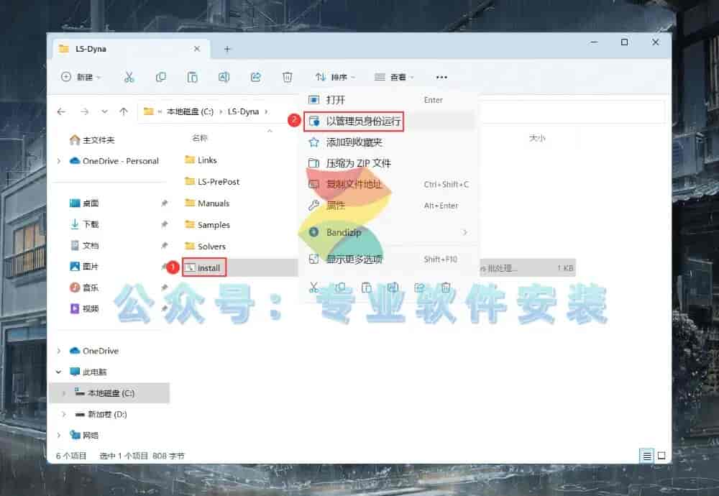
Task: Collapse the 此电脑 tree node
Action: [59, 372]
